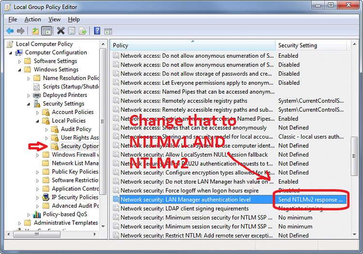Click policy list scroll-up arrow
This screenshot has width=363, height=254.
[x=354, y=44]
